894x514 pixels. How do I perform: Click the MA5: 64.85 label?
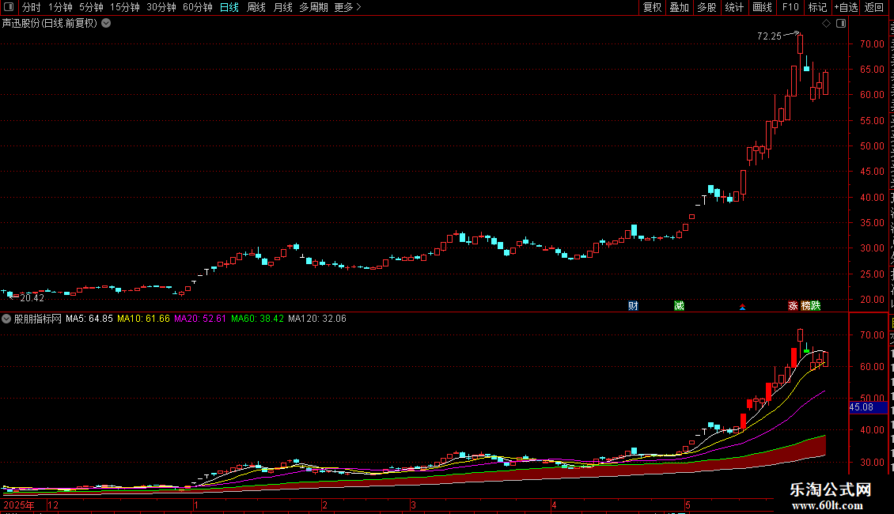(89, 319)
